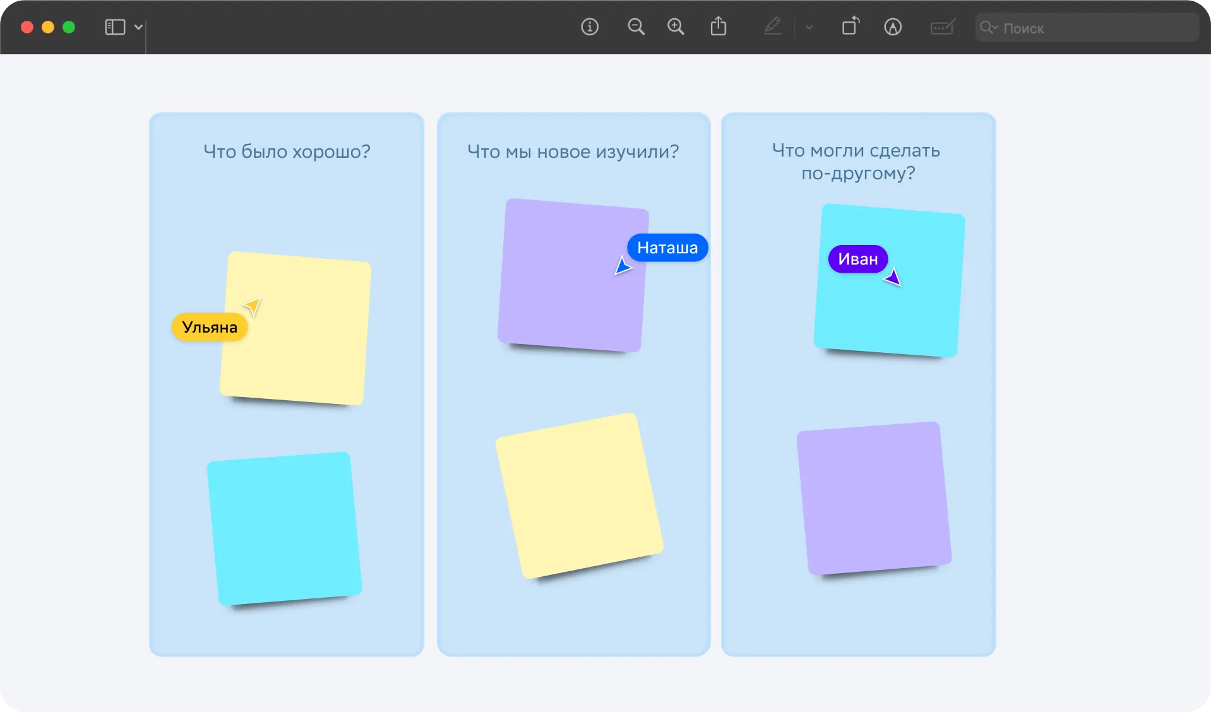
Task: Click the Ульяна name tag
Action: point(210,327)
